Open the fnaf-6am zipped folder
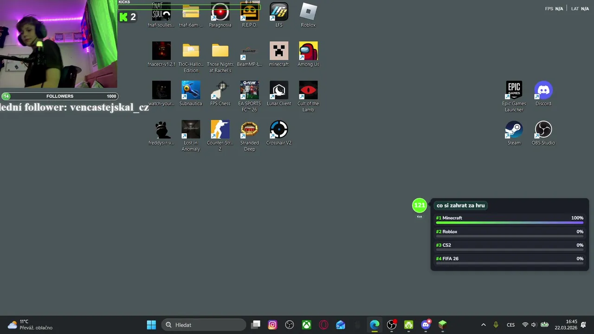Image resolution: width=594 pixels, height=334 pixels. pyautogui.click(x=191, y=14)
